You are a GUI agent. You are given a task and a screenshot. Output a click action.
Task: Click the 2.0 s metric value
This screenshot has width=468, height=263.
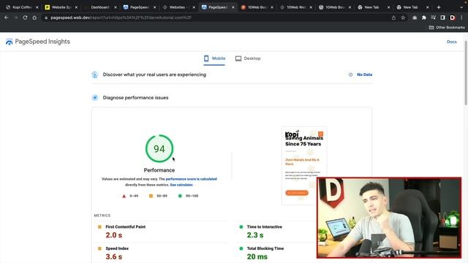[x=114, y=235]
